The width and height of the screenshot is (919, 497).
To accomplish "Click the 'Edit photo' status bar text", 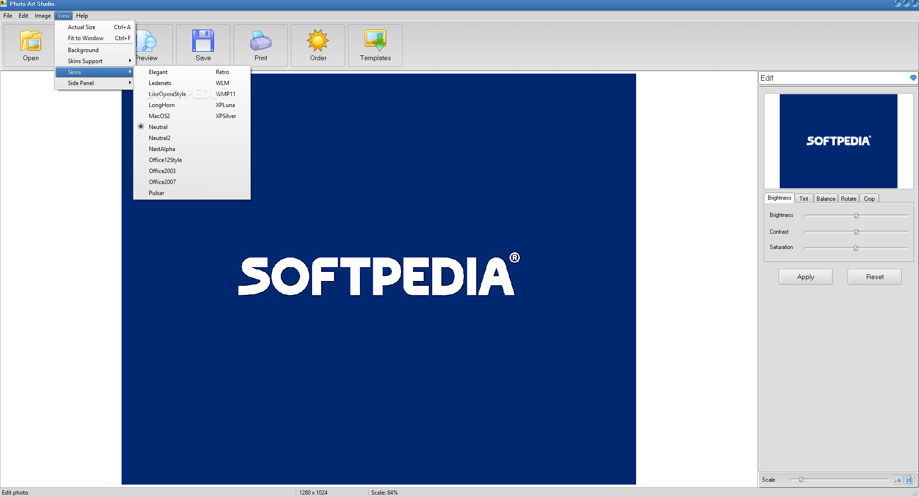I will 15,492.
